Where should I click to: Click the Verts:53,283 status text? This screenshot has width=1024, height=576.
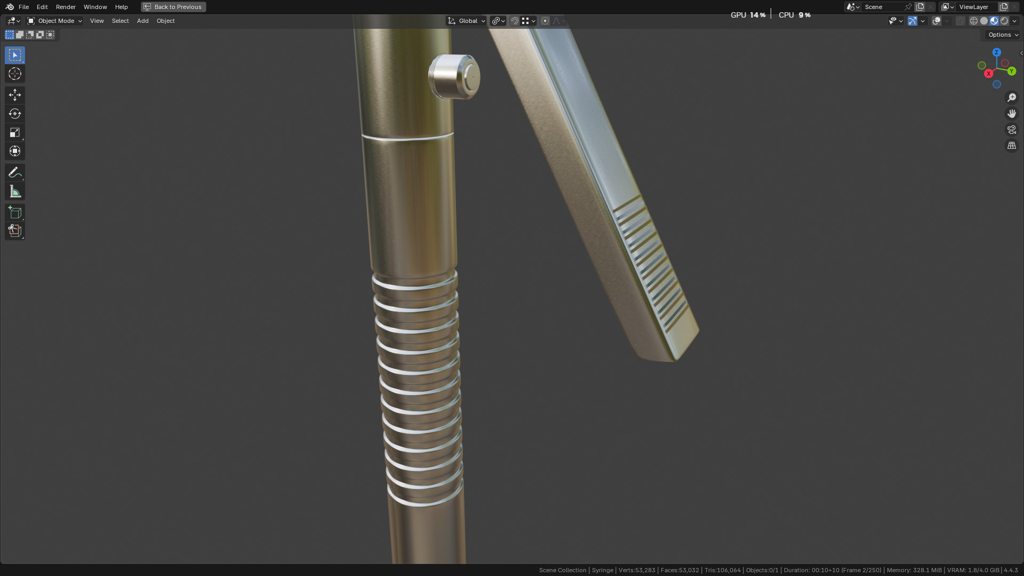[637, 570]
